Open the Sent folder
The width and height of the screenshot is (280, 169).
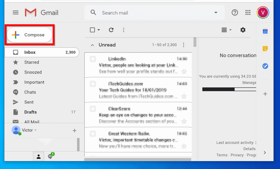click(x=42, y=102)
